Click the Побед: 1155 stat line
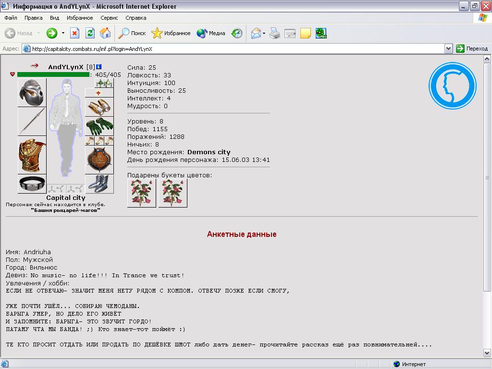 click(x=148, y=129)
